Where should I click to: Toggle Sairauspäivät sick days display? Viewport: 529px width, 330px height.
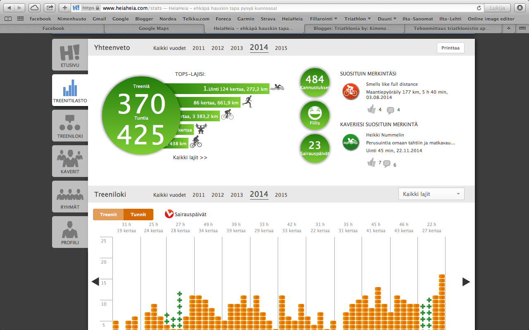(x=186, y=214)
